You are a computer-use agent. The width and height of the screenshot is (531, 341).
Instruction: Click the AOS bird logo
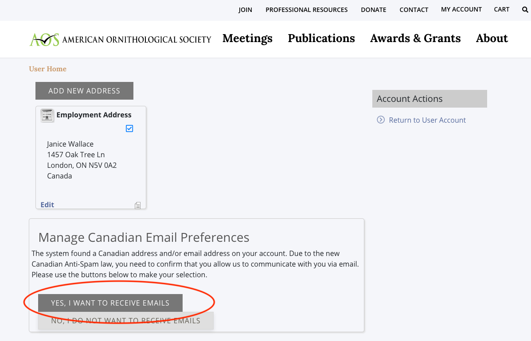(44, 39)
